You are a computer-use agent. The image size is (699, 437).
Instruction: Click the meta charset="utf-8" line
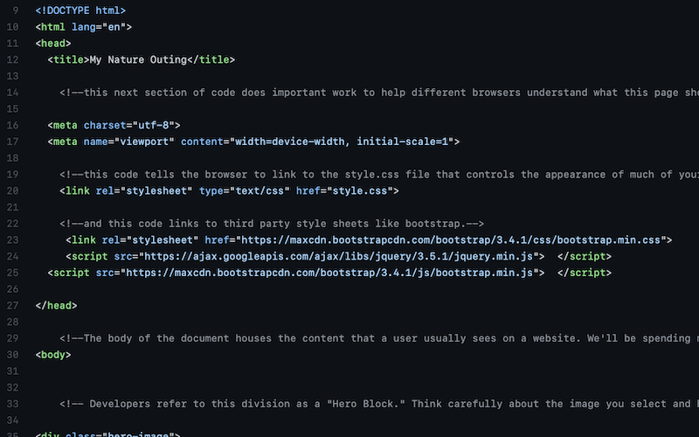click(x=114, y=125)
